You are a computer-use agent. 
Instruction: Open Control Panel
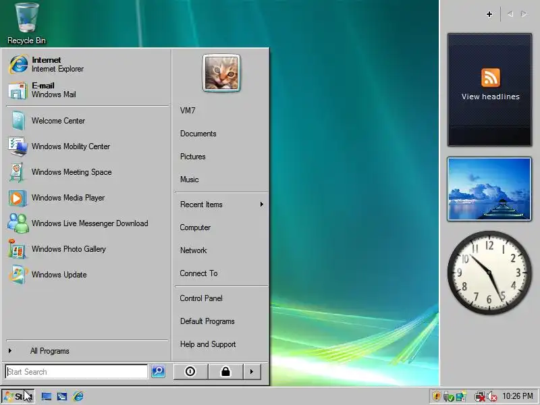pos(221,298)
